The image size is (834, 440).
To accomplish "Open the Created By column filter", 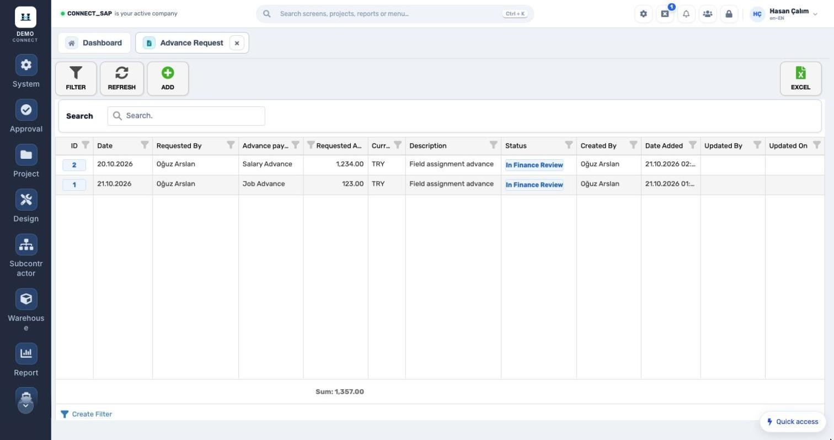I will click(633, 145).
